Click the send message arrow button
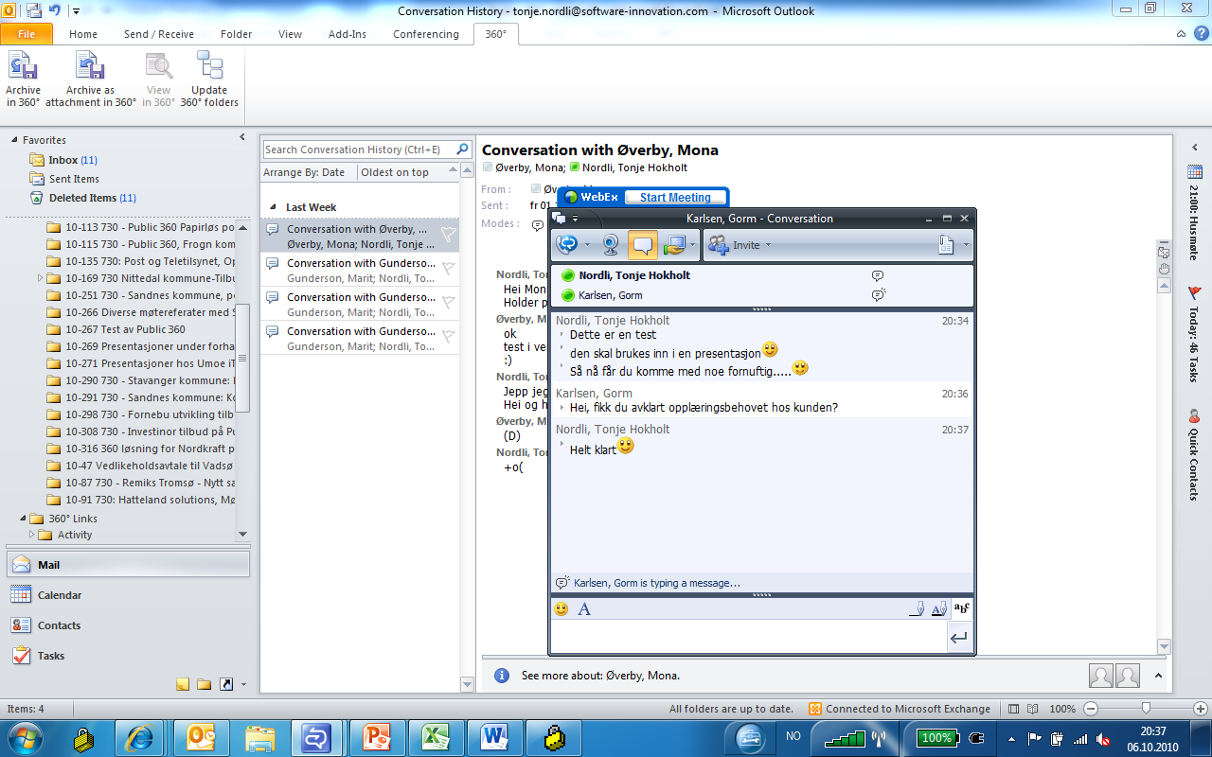The width and height of the screenshot is (1212, 757). [x=959, y=639]
